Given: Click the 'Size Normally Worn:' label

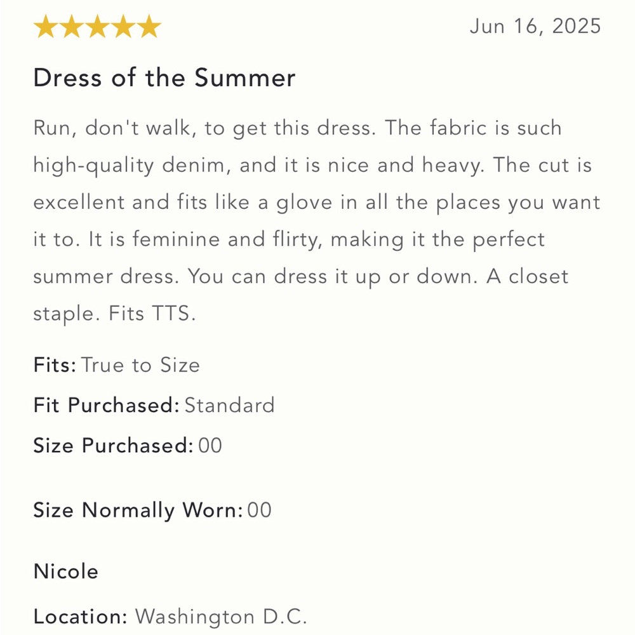Looking at the screenshot, I should [137, 510].
